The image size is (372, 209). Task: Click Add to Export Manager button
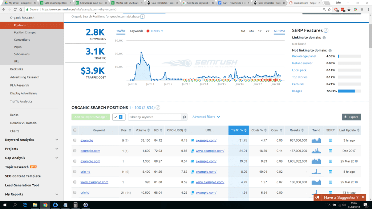pos(90,117)
